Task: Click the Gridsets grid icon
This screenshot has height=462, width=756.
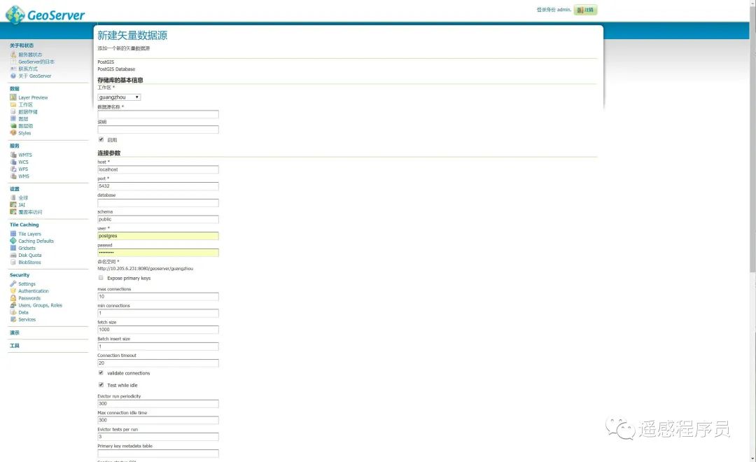Action: [13, 248]
